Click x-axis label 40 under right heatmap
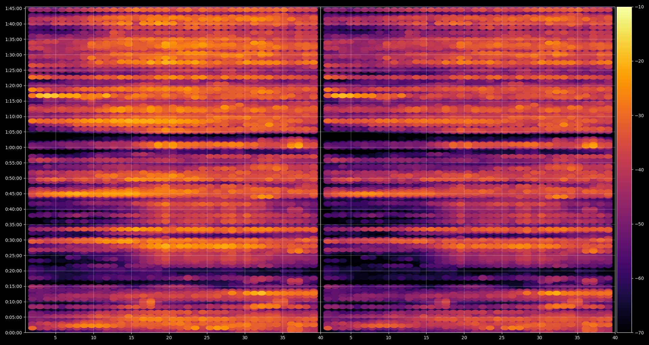This screenshot has width=649, height=345. (615, 338)
